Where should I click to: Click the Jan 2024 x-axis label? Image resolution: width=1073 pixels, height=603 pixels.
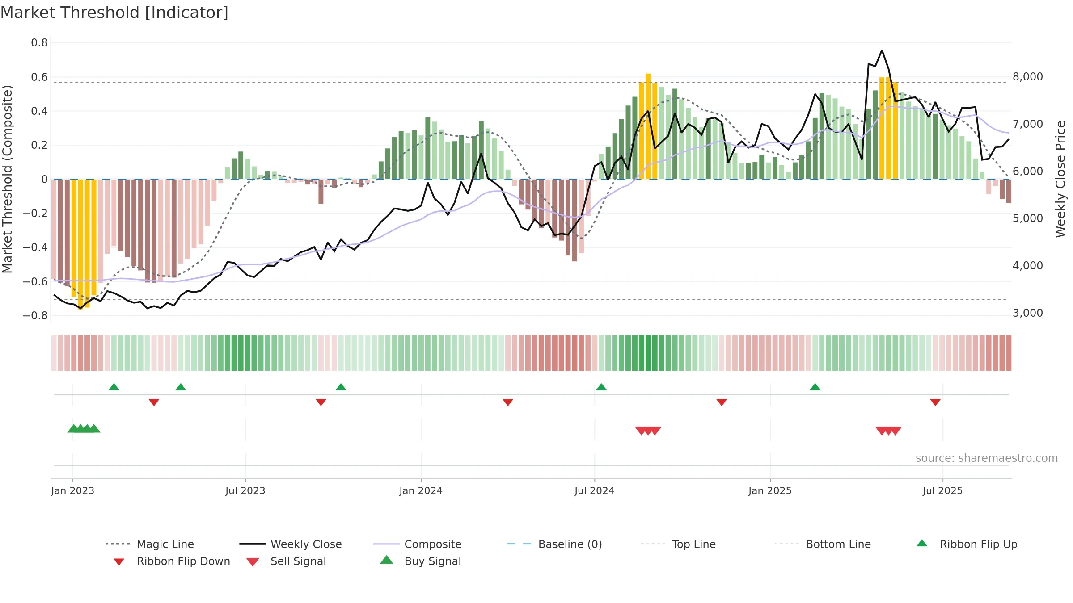[421, 491]
